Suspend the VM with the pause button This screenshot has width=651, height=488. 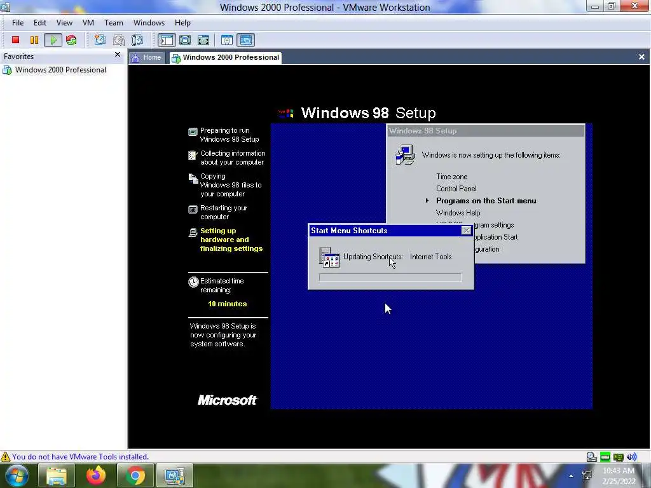tap(34, 40)
